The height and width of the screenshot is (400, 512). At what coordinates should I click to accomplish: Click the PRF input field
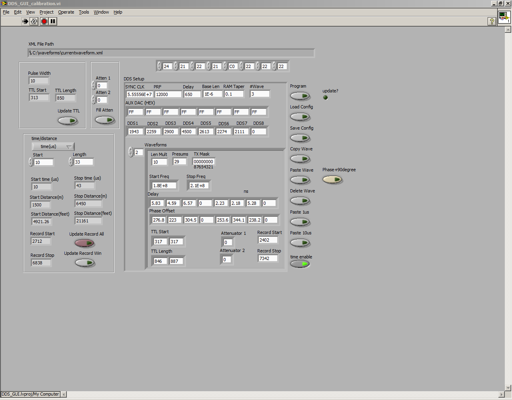coord(168,94)
